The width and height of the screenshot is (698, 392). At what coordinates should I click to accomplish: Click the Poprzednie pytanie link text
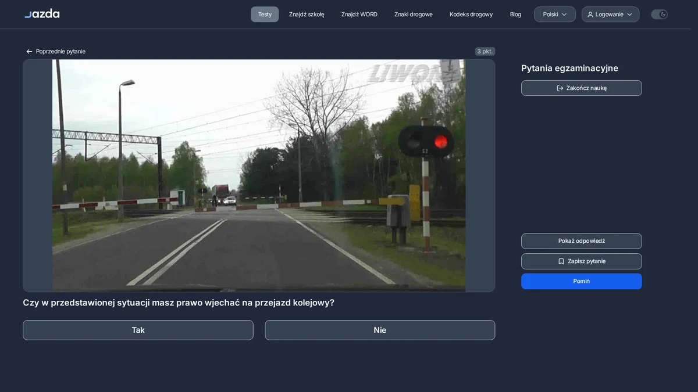60,52
